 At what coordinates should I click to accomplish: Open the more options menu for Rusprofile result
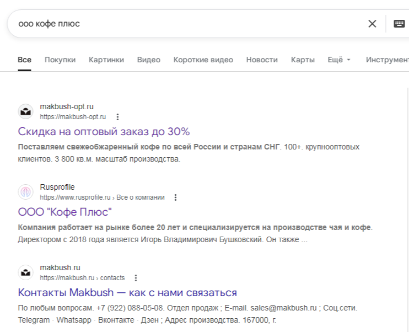click(x=175, y=197)
